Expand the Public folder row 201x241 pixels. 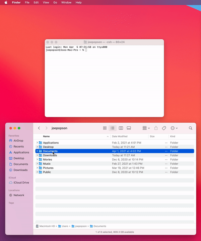pyautogui.click(x=37, y=172)
